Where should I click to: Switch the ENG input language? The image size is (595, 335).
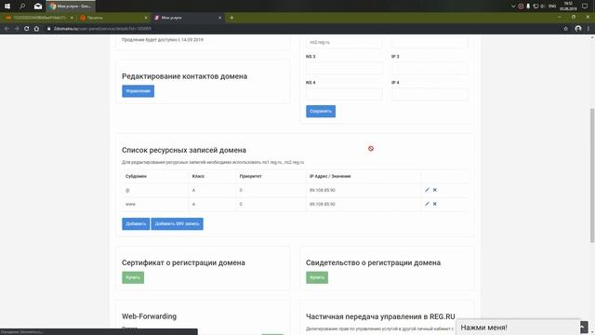tap(552, 7)
